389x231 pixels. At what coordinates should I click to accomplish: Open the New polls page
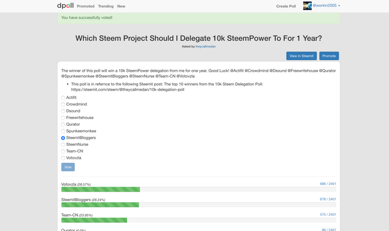click(x=121, y=6)
